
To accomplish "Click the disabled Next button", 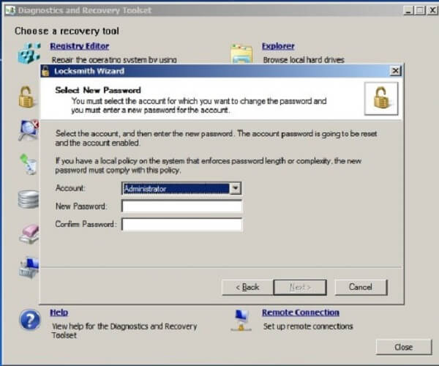I will pos(300,287).
